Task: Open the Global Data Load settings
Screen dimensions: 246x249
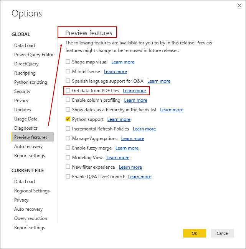Action: pyautogui.click(x=25, y=46)
